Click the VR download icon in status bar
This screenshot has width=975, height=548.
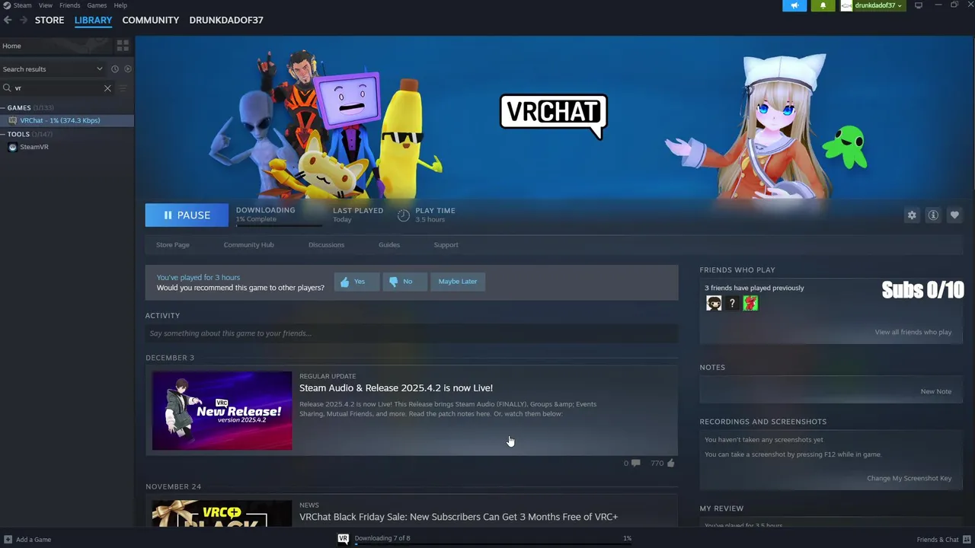pyautogui.click(x=344, y=538)
